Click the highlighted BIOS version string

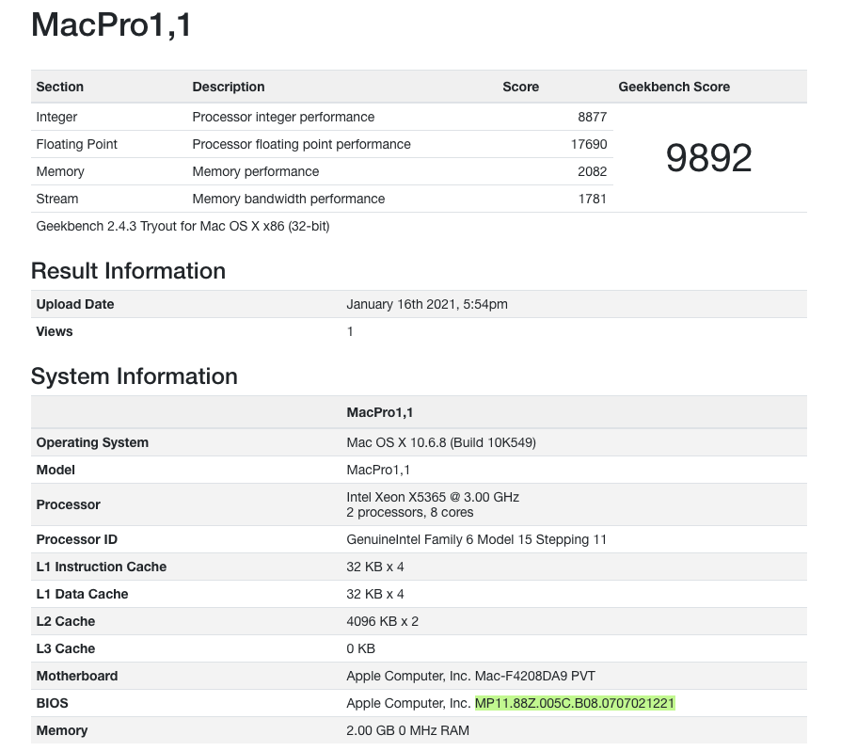coord(575,704)
